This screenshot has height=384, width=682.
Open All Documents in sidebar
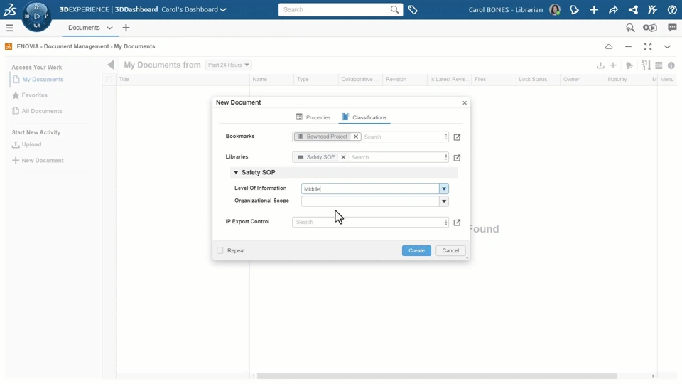click(42, 111)
